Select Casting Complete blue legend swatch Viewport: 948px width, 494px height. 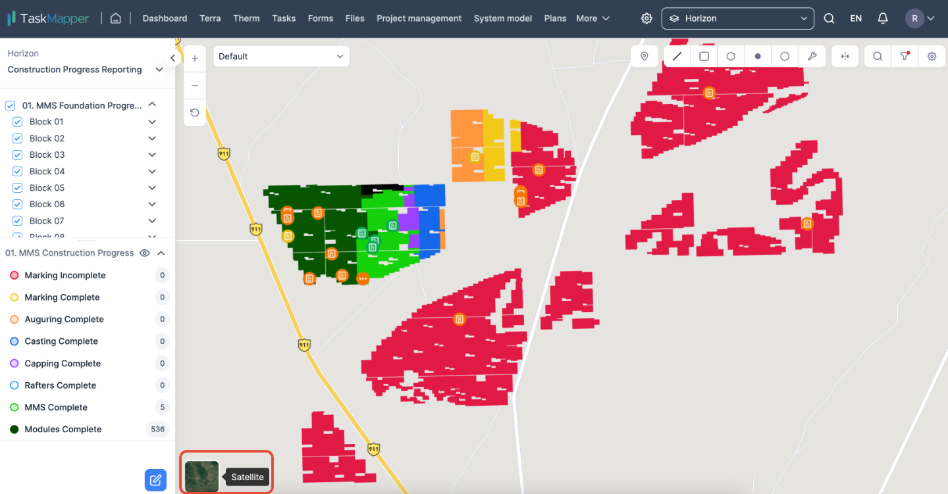(x=14, y=341)
